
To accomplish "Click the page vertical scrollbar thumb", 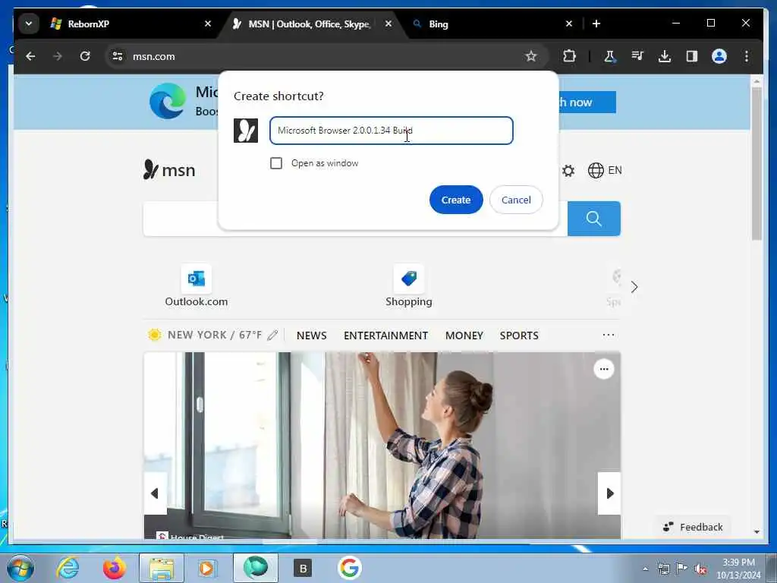I will click(x=757, y=164).
